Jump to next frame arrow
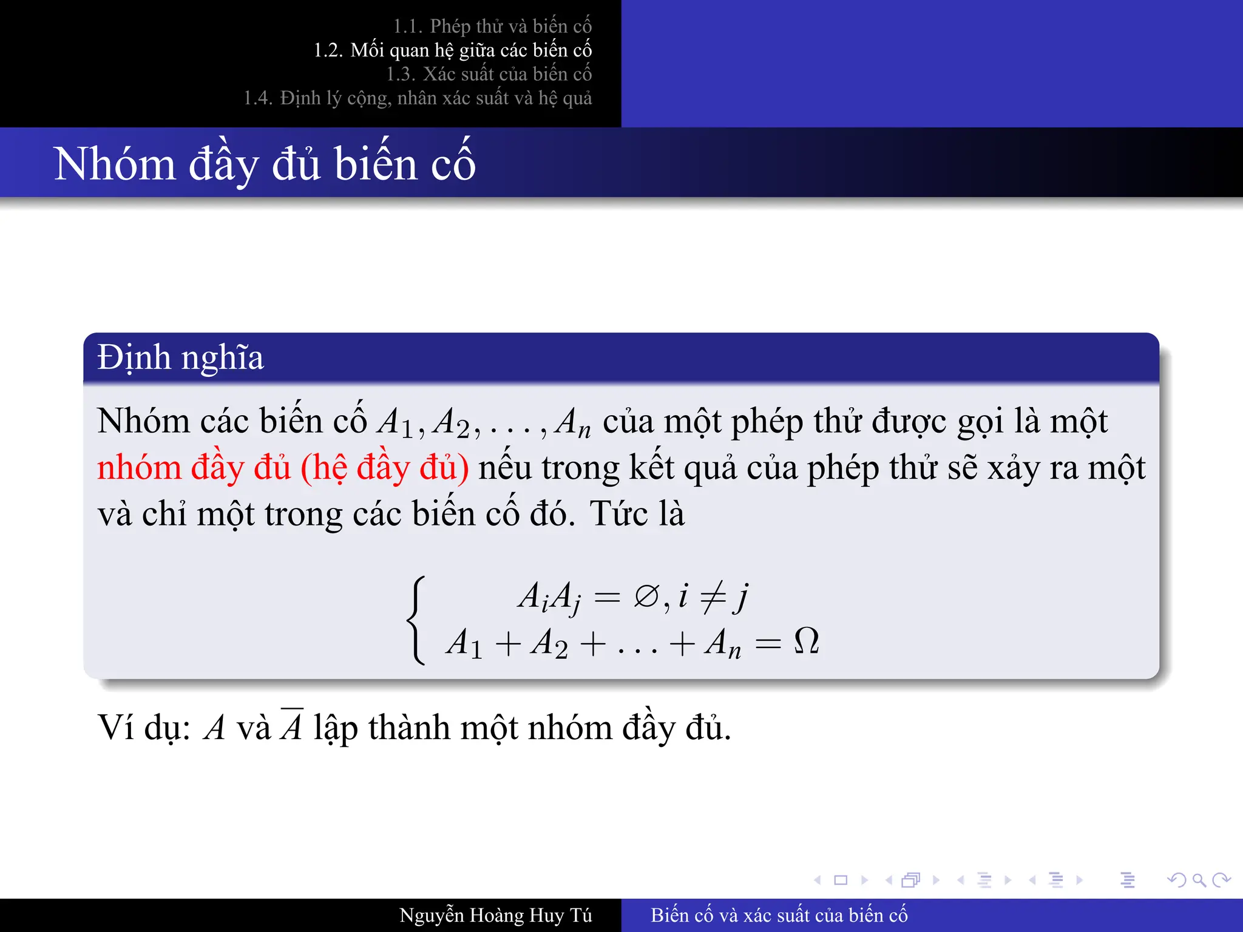Viewport: 1243px width, 932px height. click(936, 880)
